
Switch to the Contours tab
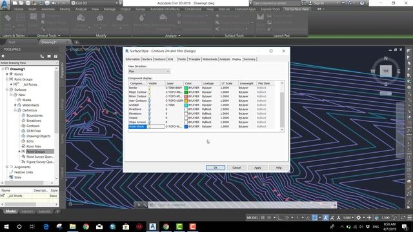coord(159,59)
